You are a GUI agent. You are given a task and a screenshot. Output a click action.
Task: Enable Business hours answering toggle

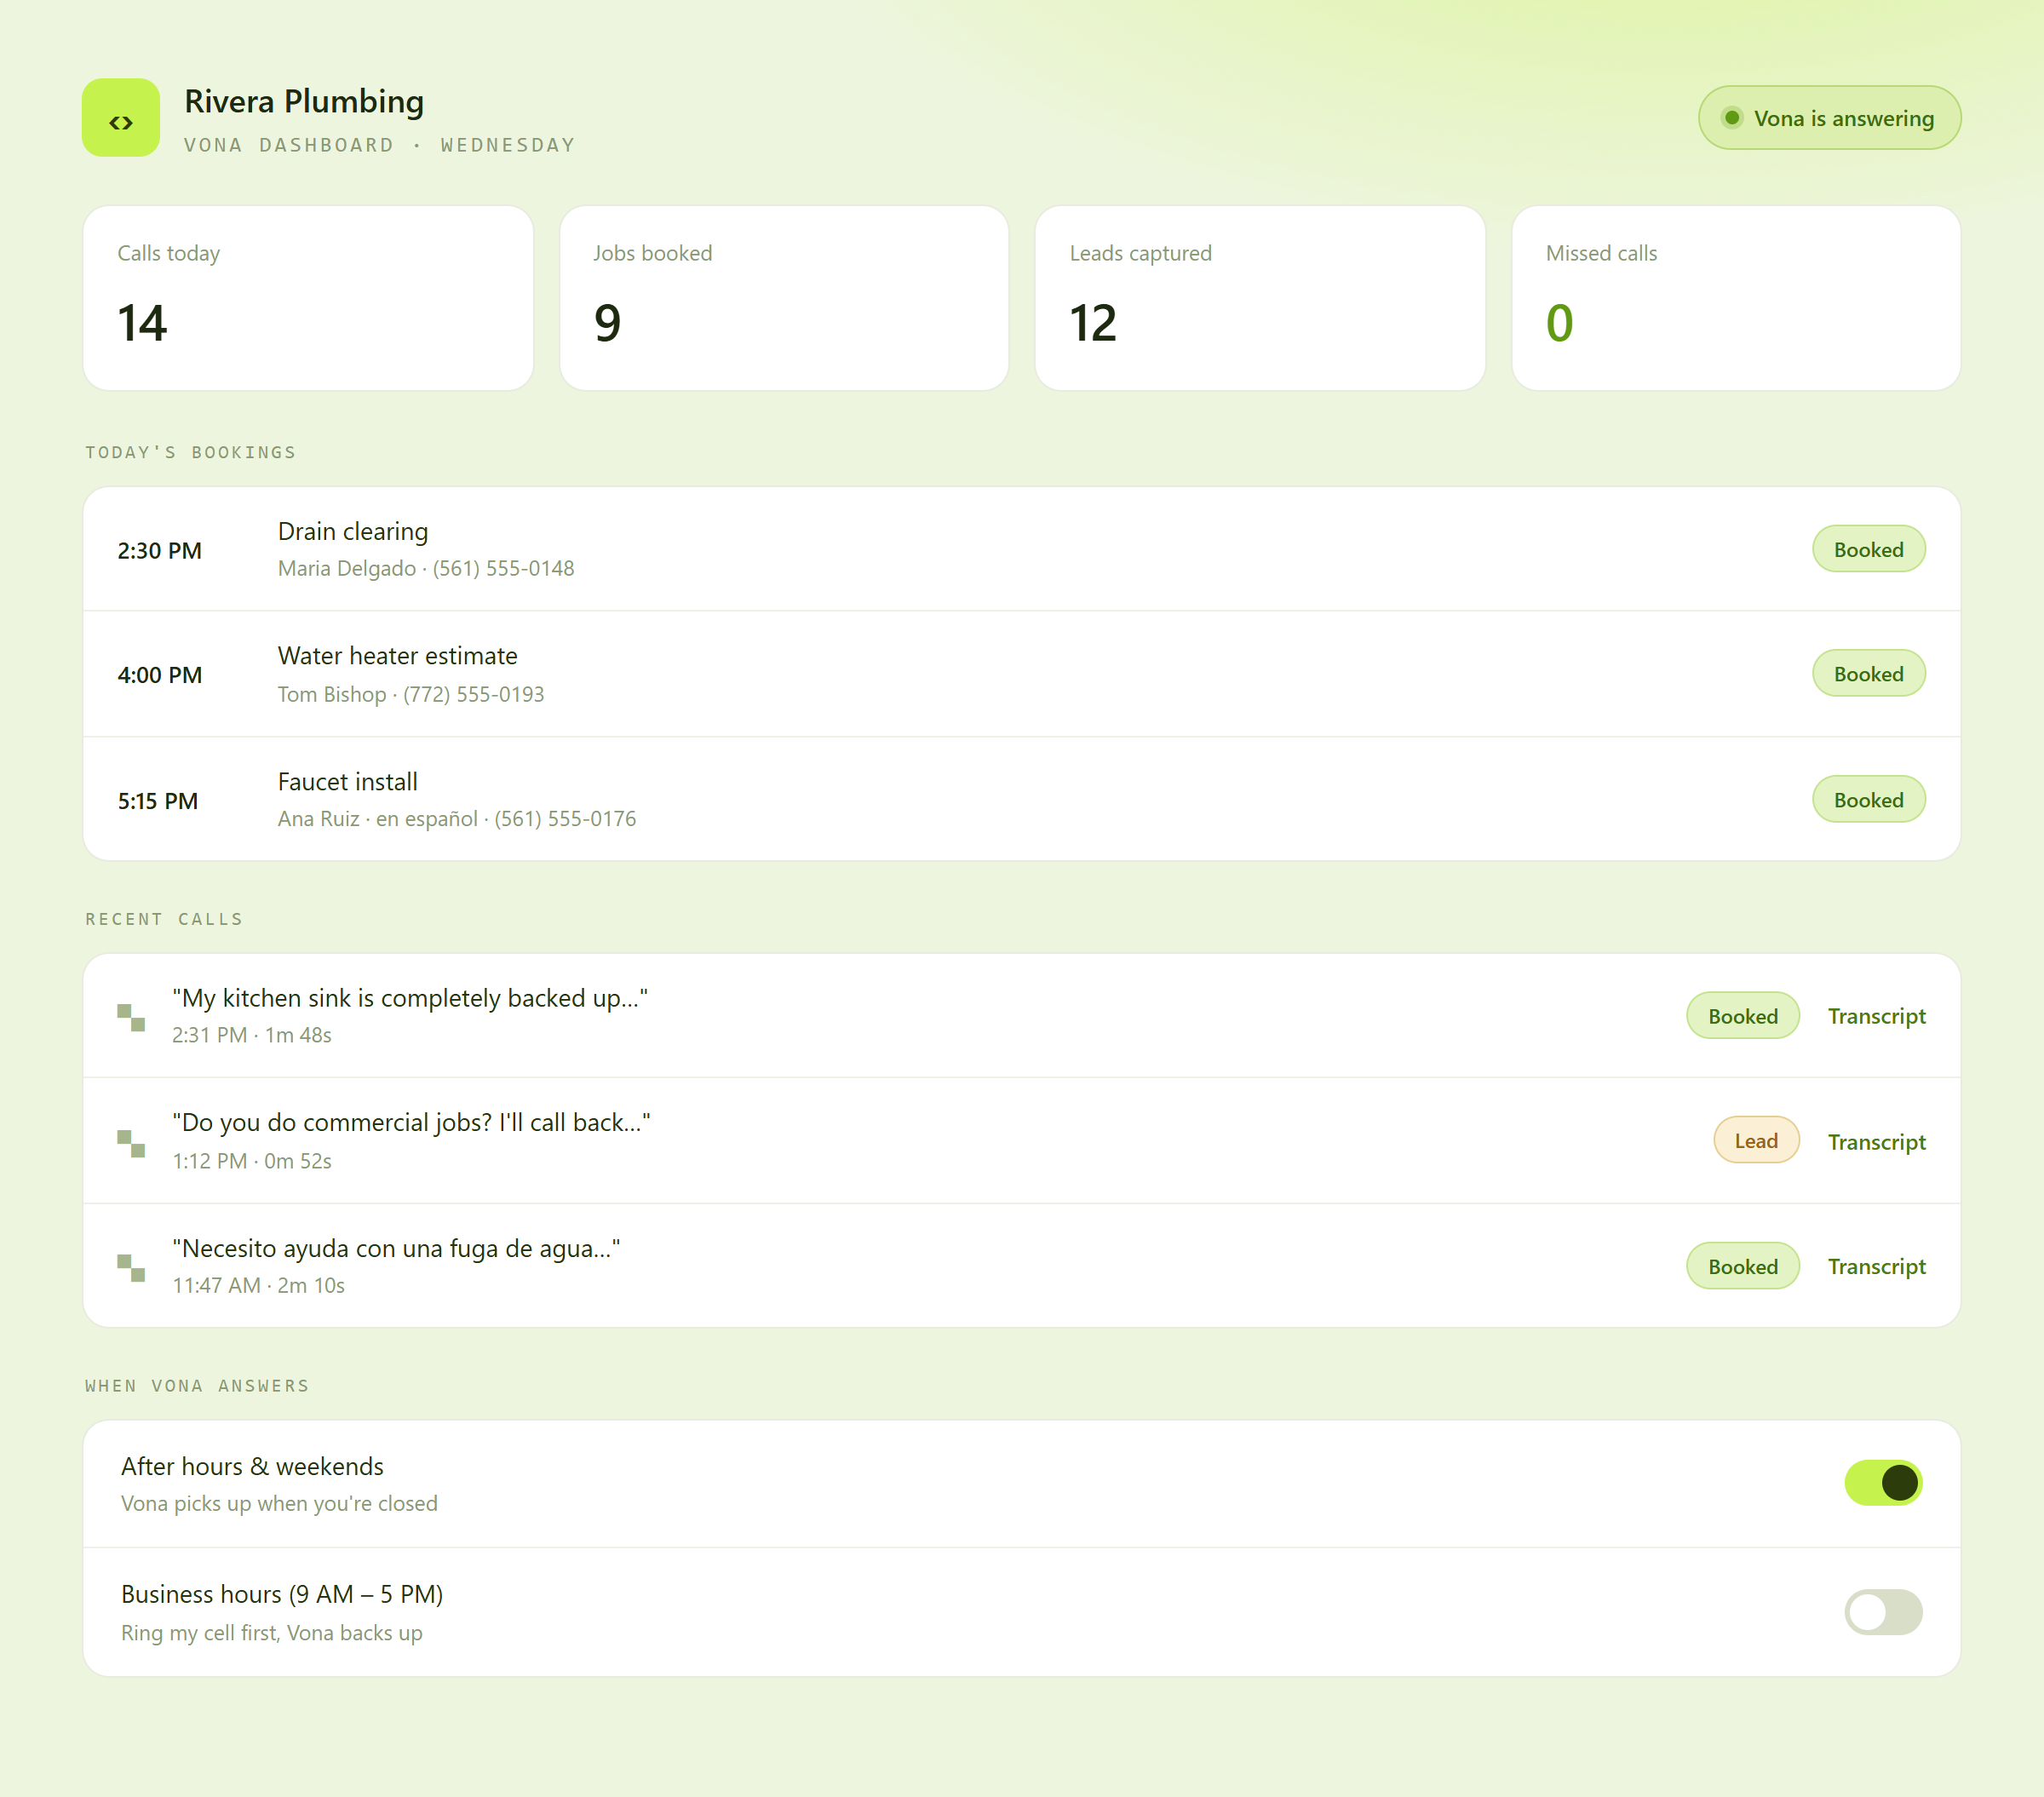(1883, 1612)
